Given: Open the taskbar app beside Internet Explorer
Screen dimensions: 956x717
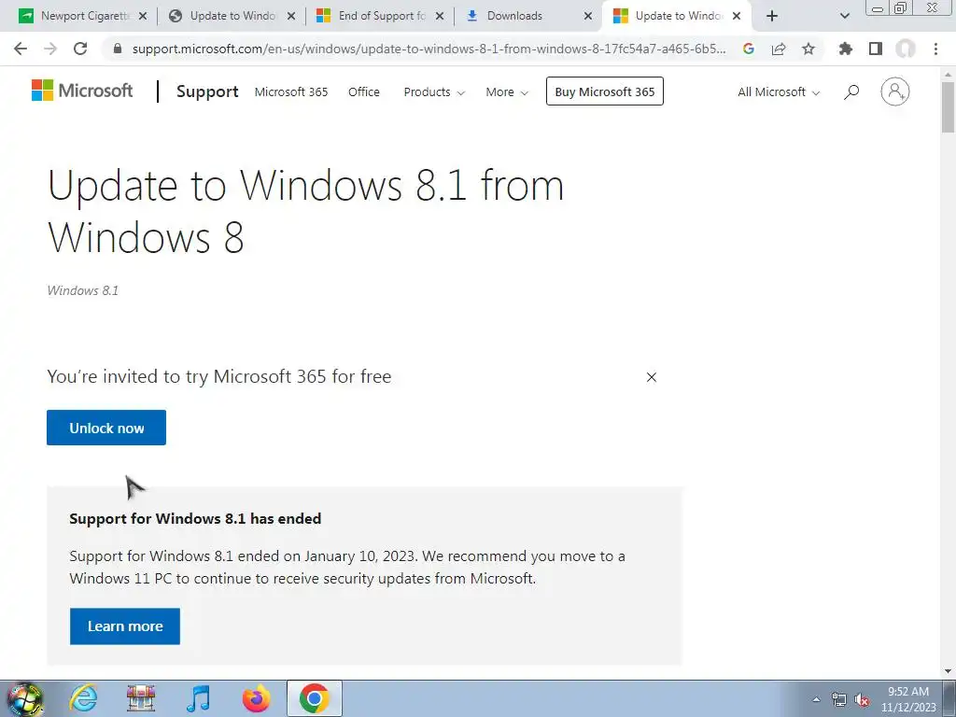Looking at the screenshot, I should [x=141, y=698].
